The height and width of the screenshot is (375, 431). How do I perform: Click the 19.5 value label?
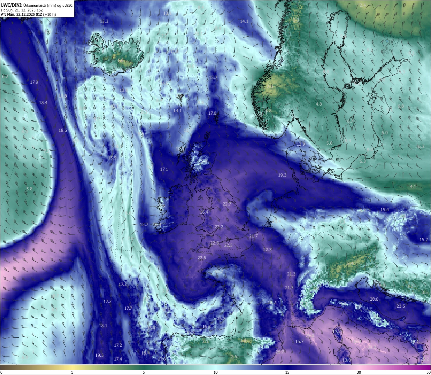click(99, 355)
